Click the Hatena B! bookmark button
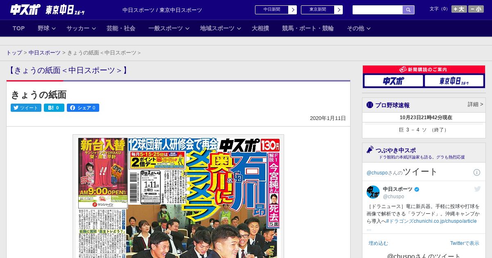 click(x=54, y=108)
